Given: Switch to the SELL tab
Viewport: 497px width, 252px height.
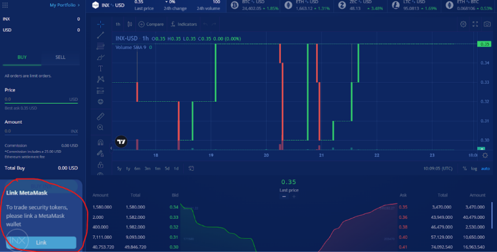Looking at the screenshot, I should (x=60, y=57).
